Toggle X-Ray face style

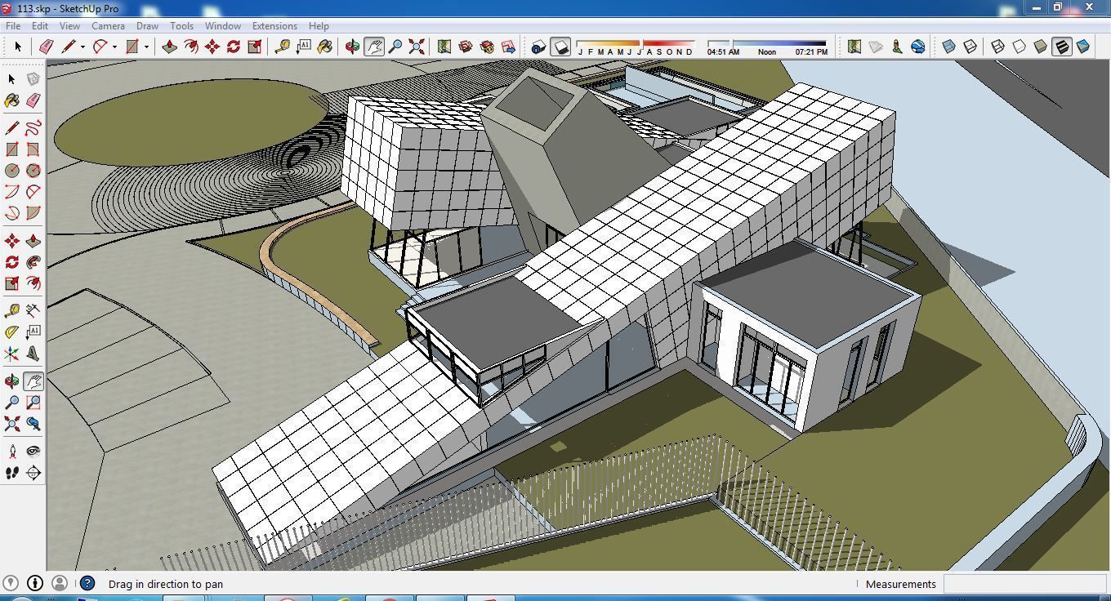949,47
